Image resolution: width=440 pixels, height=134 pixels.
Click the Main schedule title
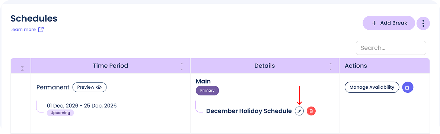pos(203,81)
